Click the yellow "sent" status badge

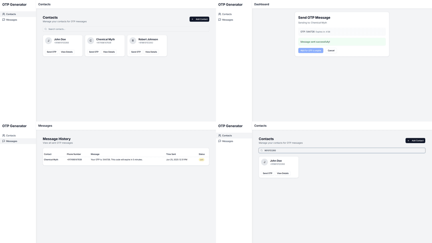[202, 159]
